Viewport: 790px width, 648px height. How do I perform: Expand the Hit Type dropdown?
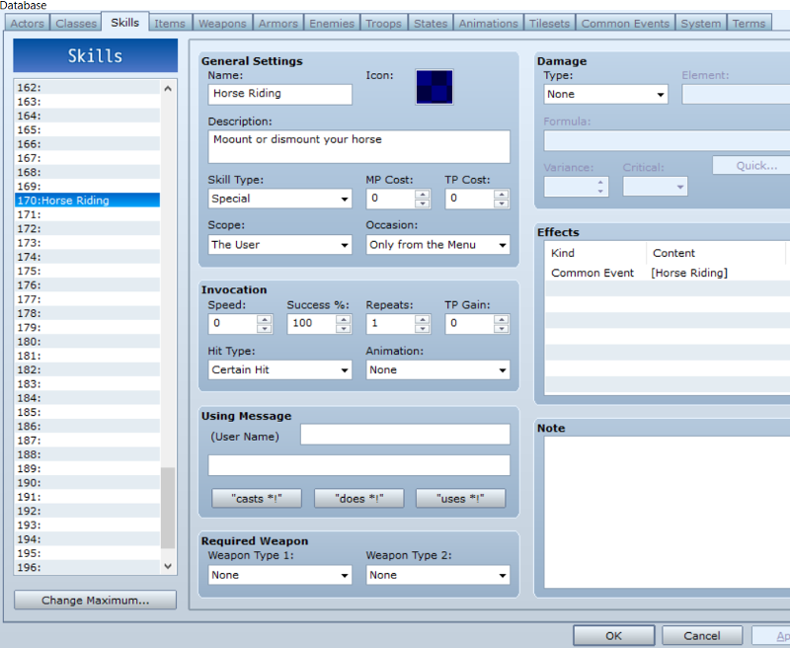(279, 369)
